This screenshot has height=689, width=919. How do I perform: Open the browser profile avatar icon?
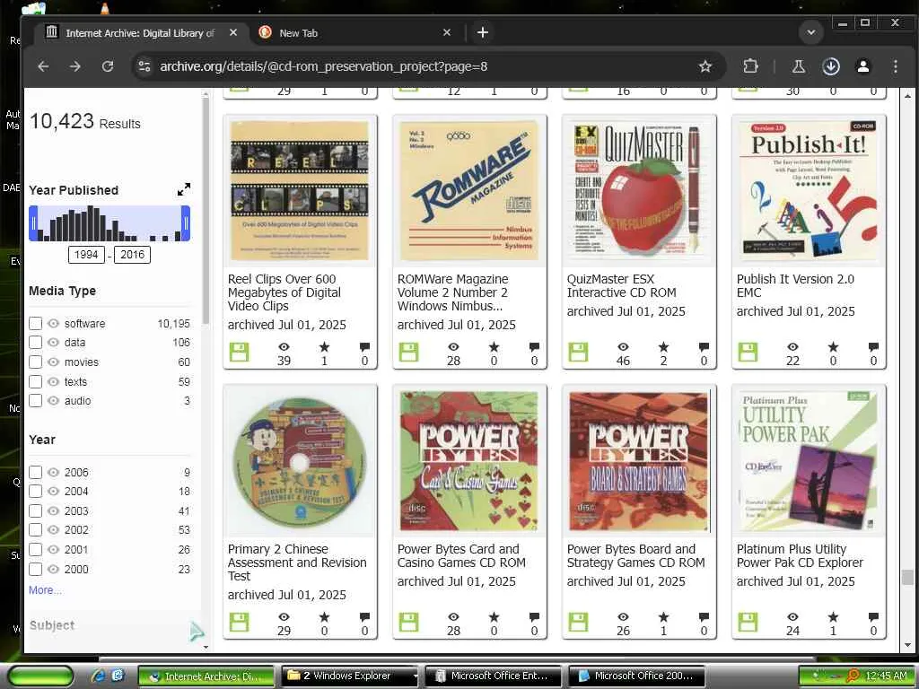862,66
